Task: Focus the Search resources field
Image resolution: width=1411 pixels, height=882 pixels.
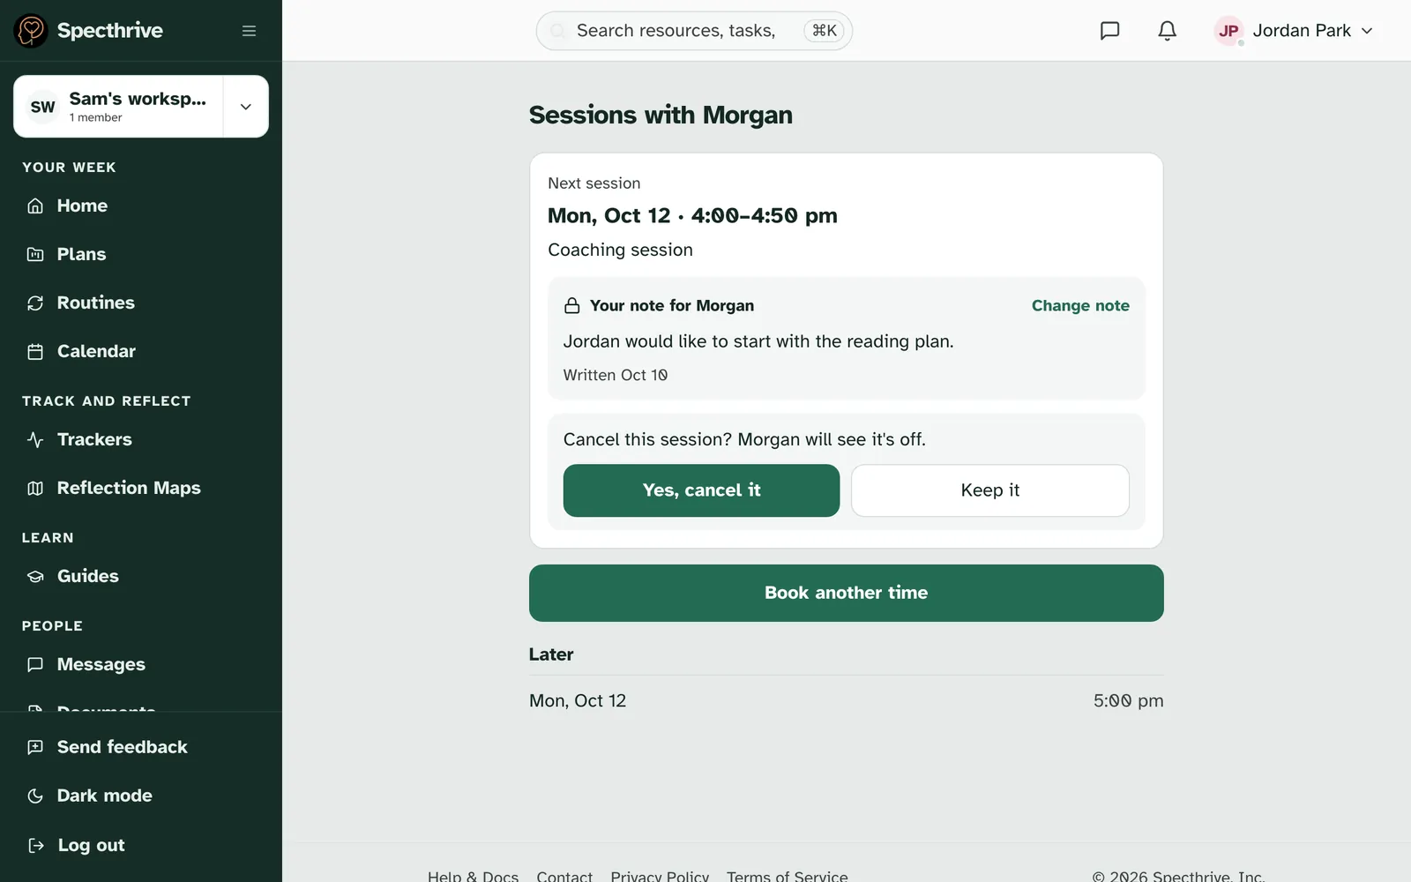Action: pyautogui.click(x=694, y=31)
